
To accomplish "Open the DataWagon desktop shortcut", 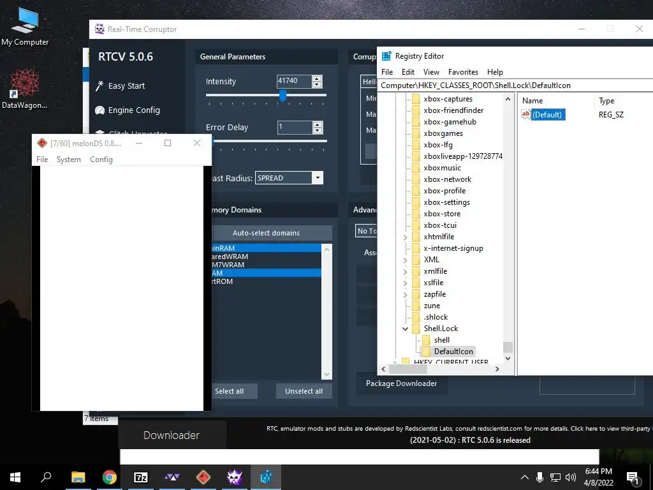I will click(x=25, y=89).
